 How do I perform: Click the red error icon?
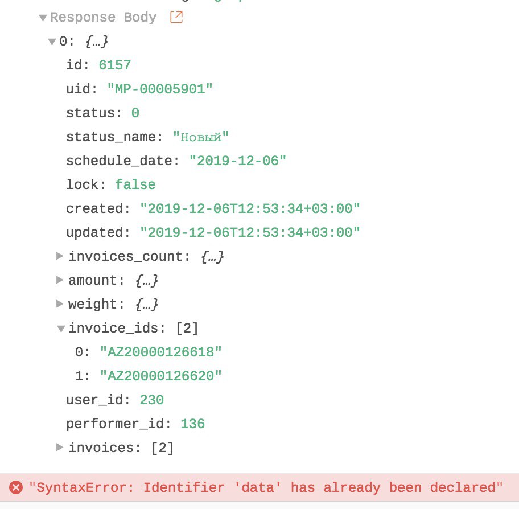coord(17,487)
